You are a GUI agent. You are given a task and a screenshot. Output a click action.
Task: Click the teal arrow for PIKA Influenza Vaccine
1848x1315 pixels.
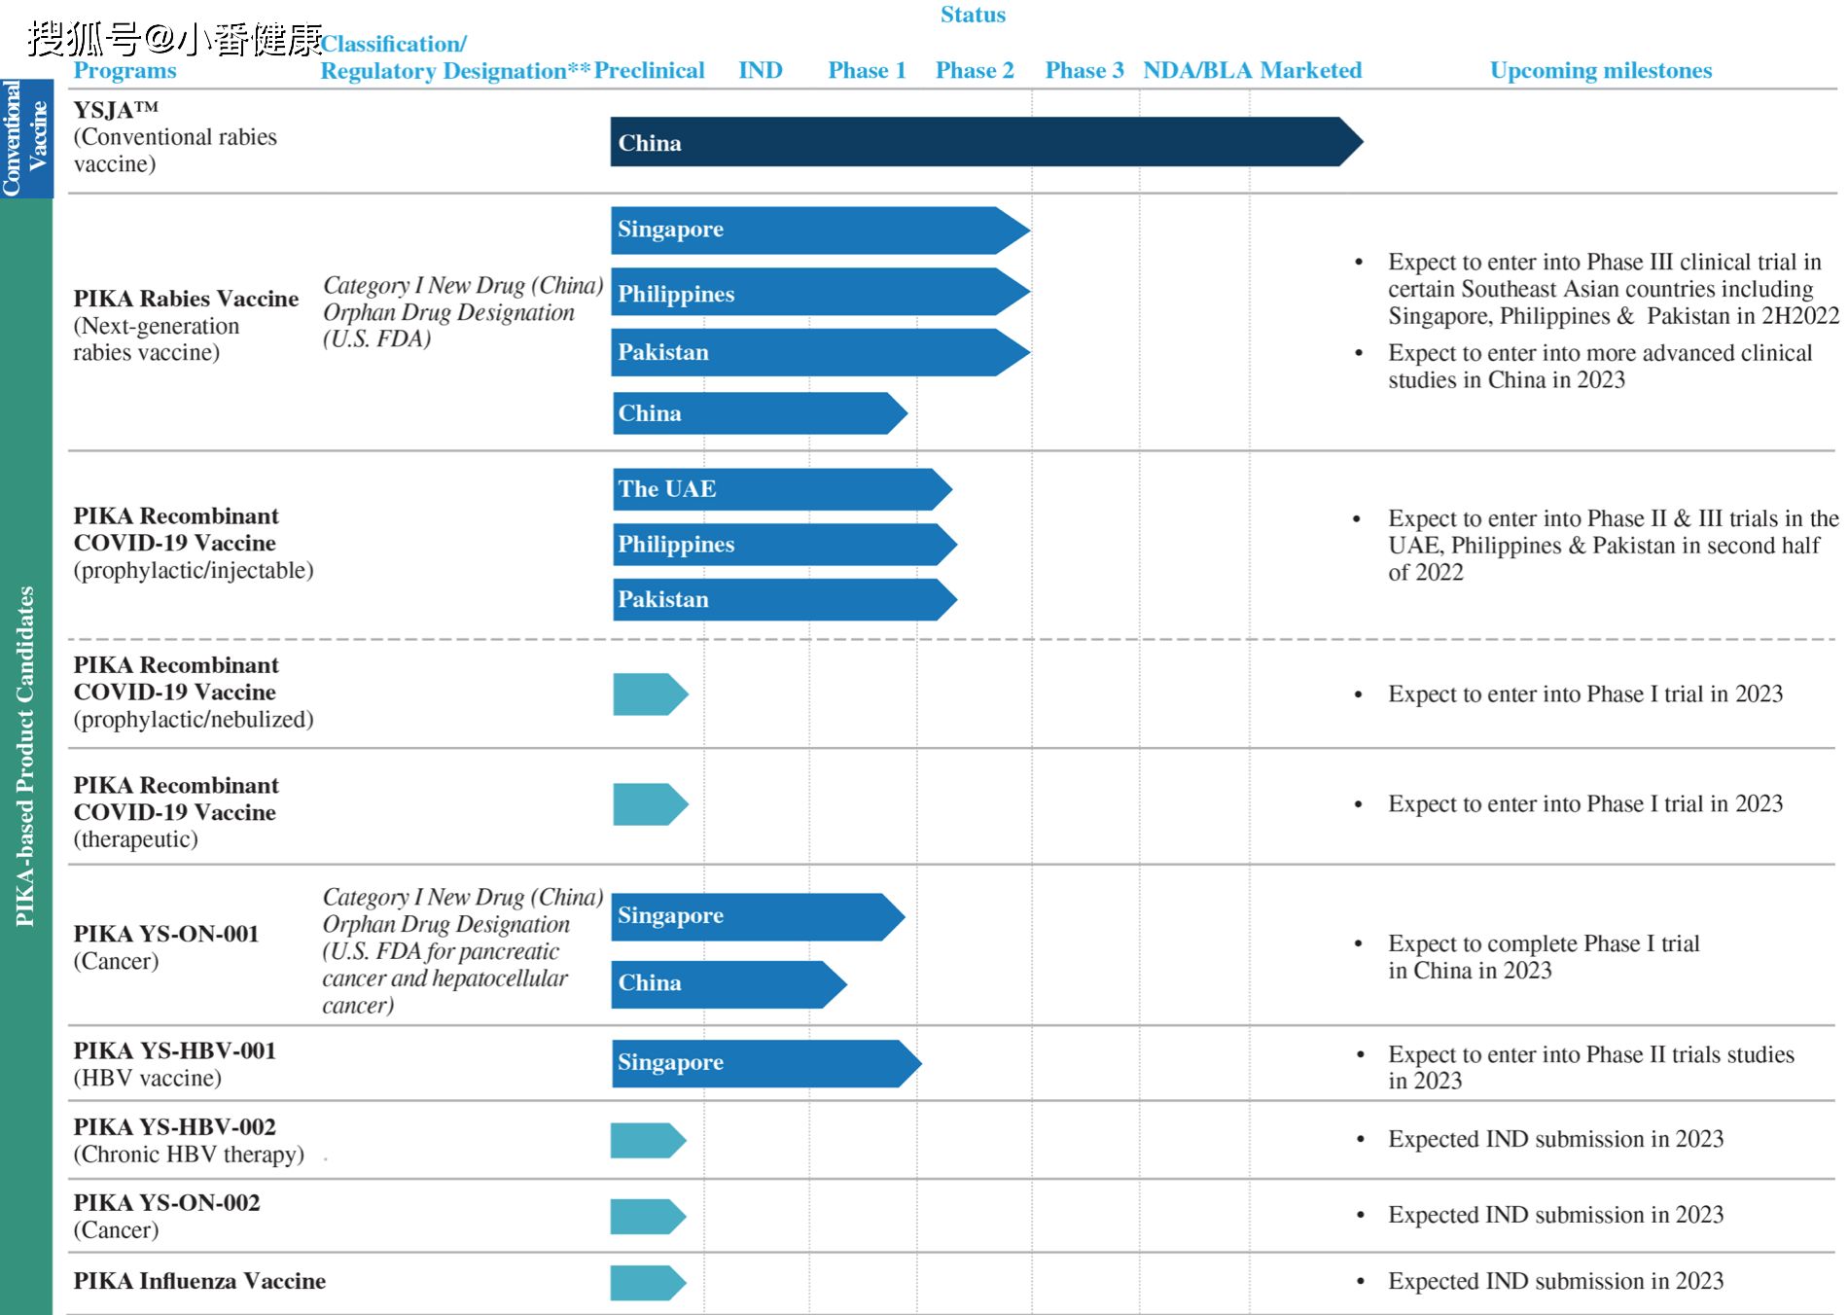(648, 1282)
